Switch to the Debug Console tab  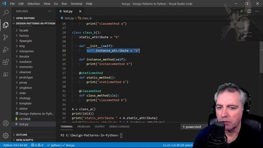[x=119, y=127]
